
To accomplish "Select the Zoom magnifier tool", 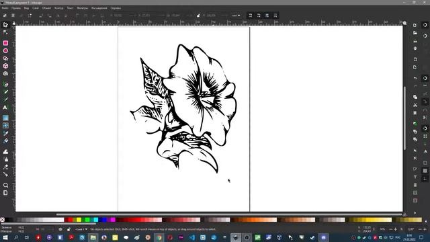I will click(5, 186).
